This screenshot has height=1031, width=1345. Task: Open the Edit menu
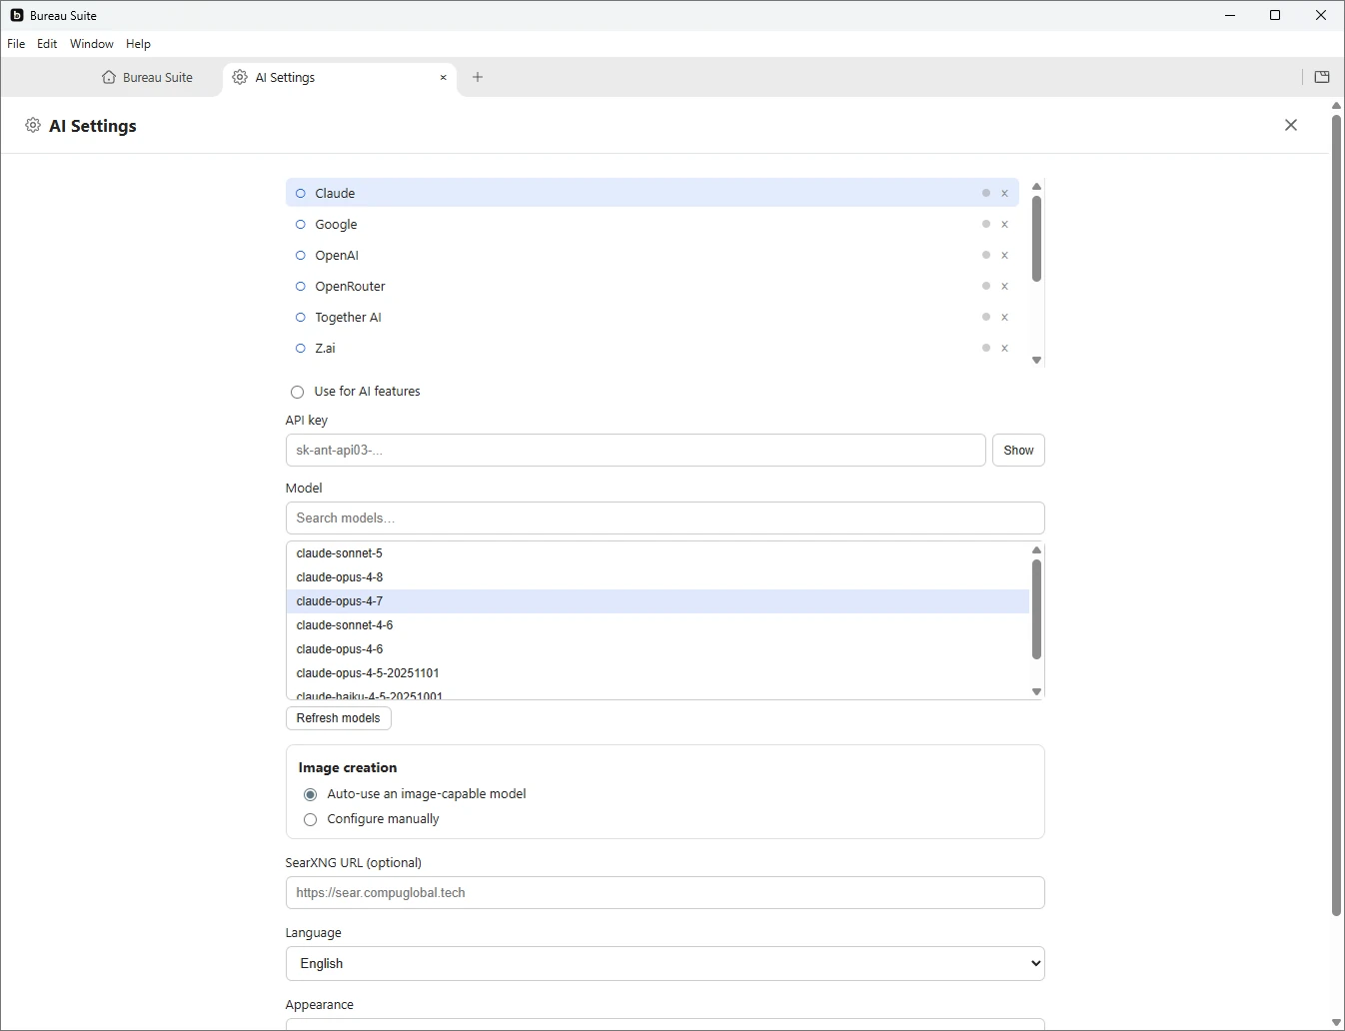click(x=47, y=44)
